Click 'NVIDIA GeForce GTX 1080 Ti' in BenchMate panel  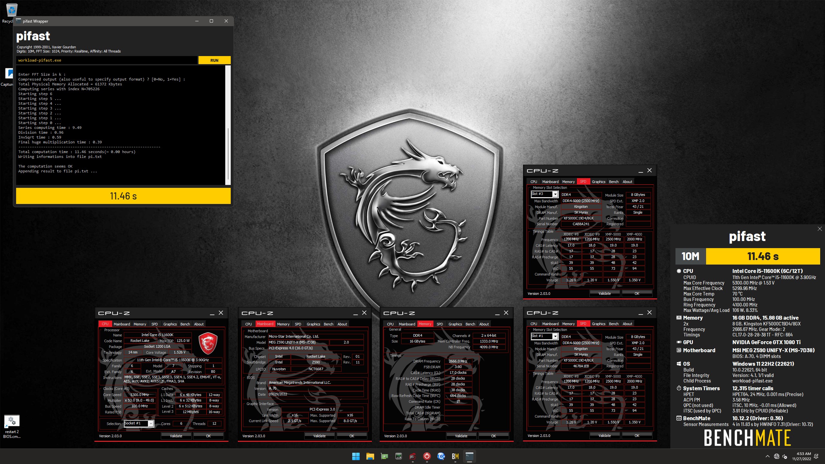766,342
